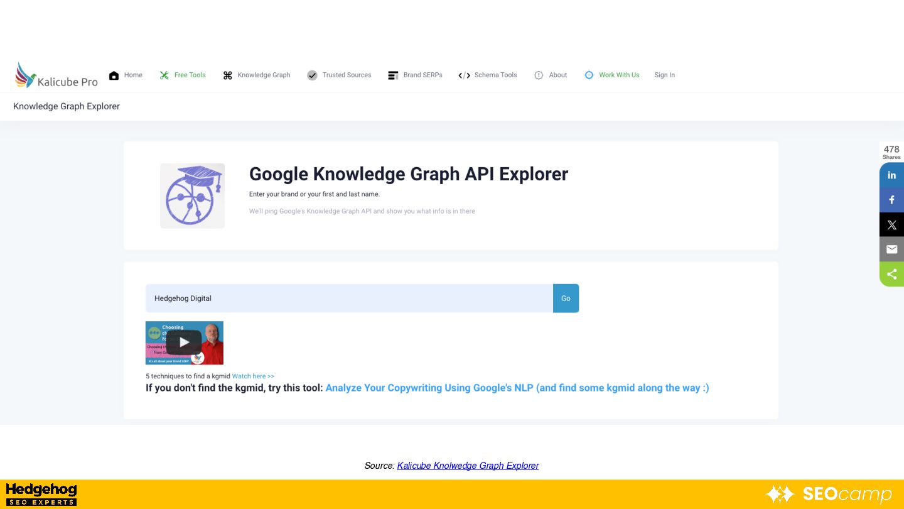Click the Knowledge Graph Explorer breadcrumb title
Screen dimensions: 904x509
[67, 106]
